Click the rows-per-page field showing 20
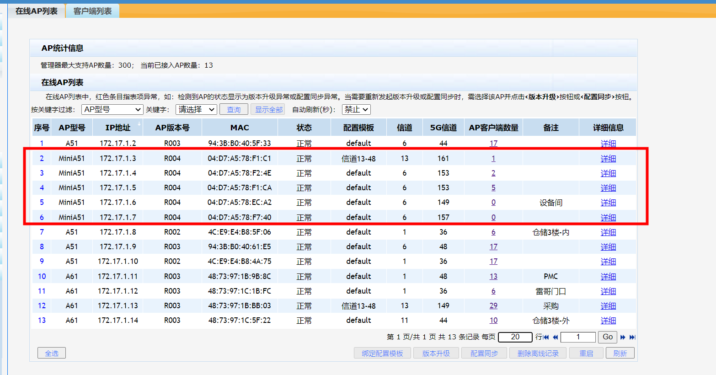716x375 pixels. [515, 337]
